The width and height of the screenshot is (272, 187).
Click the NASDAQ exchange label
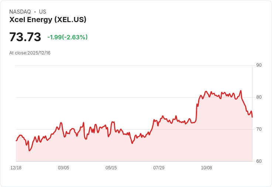[20, 12]
